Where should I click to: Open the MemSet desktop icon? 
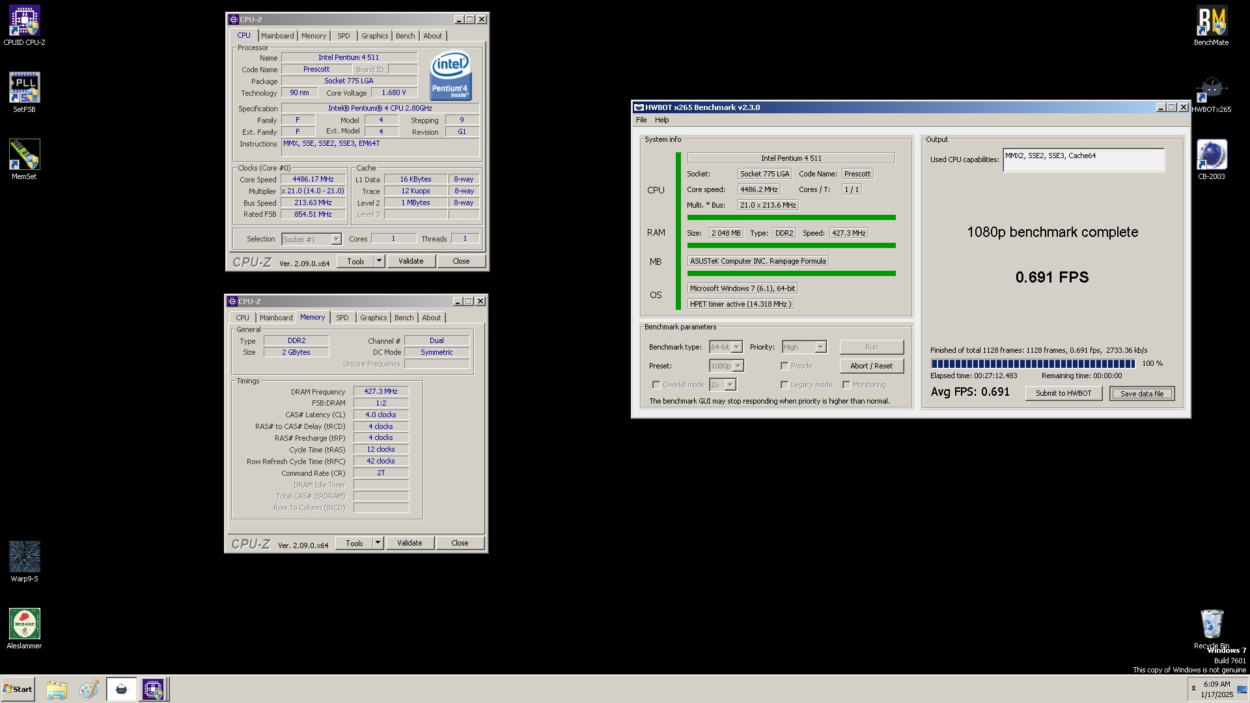(x=24, y=159)
